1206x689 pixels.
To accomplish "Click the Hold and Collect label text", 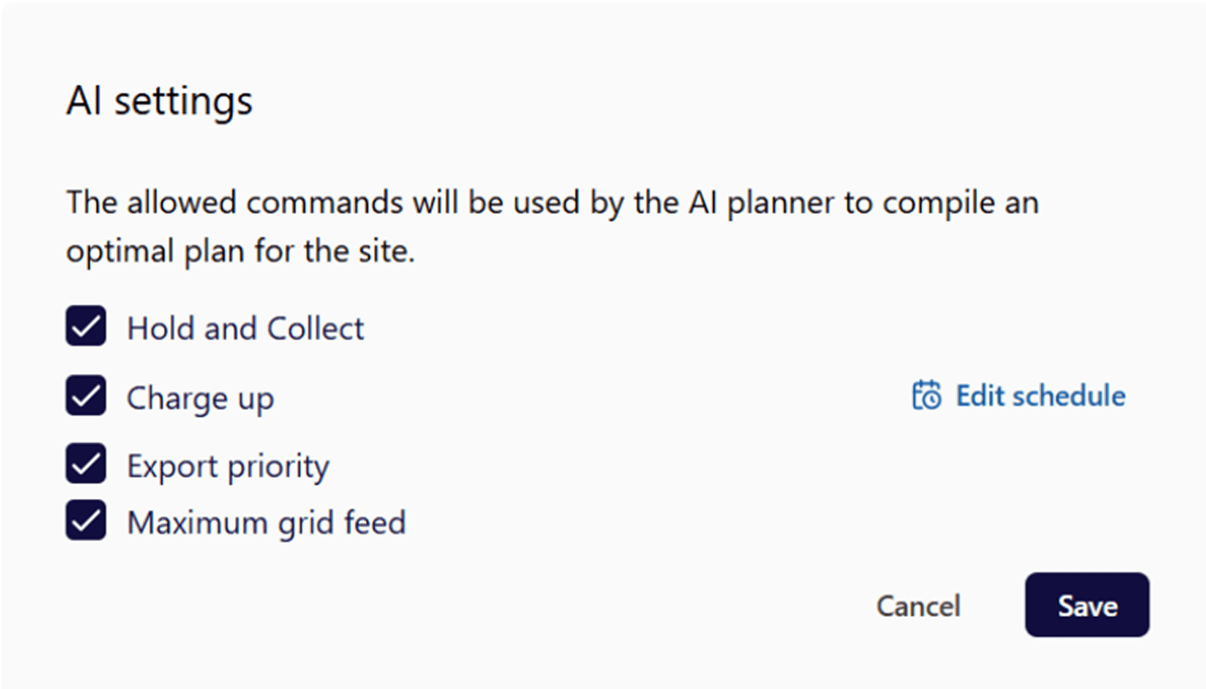I will tap(246, 328).
